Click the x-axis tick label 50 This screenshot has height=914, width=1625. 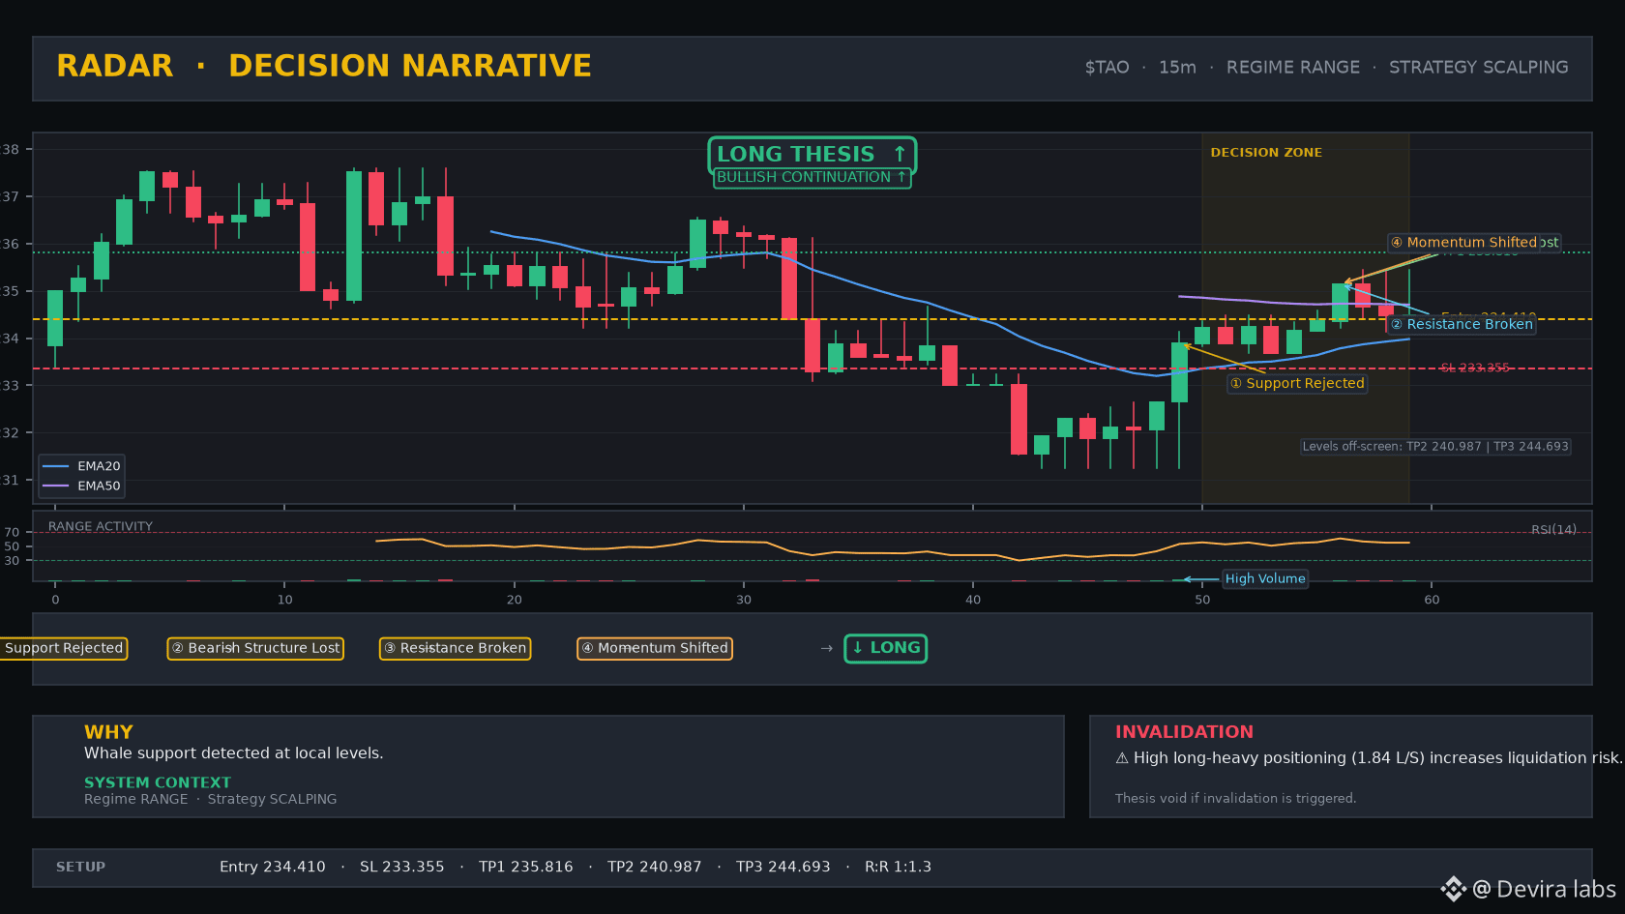(x=1202, y=600)
